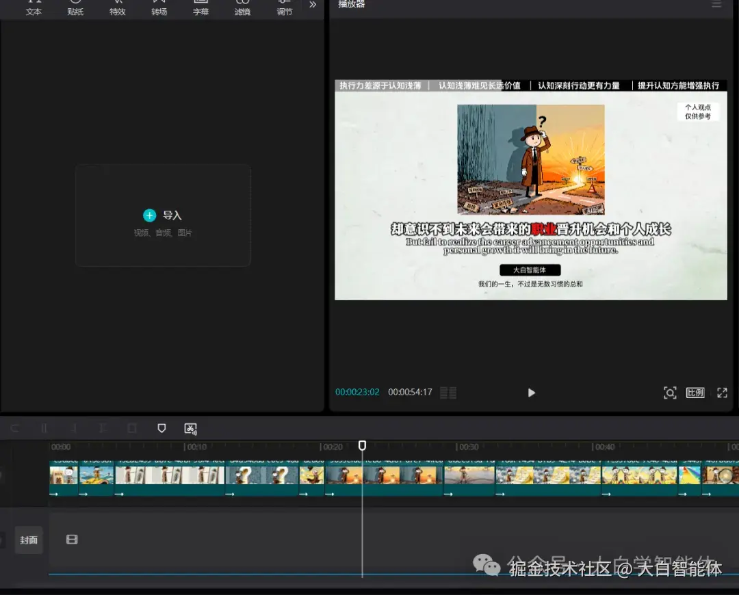Select the question mark clip in timeline
This screenshot has height=595, width=739.
click(262, 477)
